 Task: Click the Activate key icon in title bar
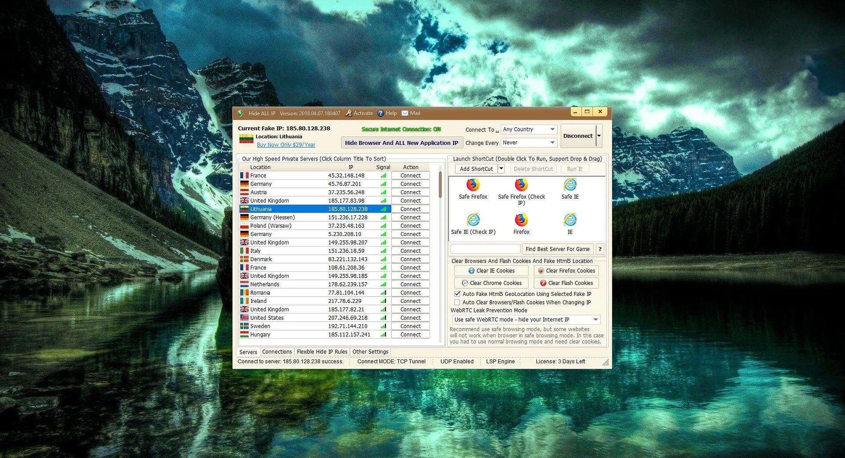349,113
